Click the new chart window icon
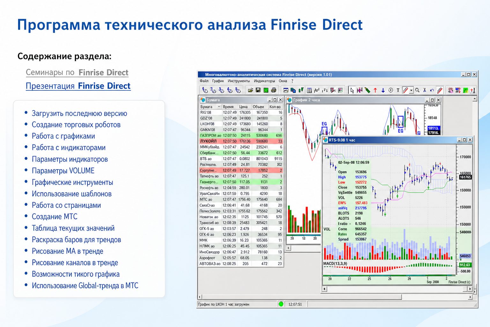Viewport: 490px width, 327px height. tap(286, 90)
